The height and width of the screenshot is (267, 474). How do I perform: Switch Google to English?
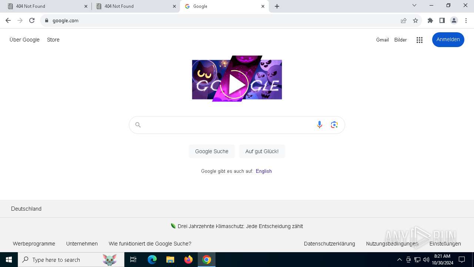(x=264, y=171)
